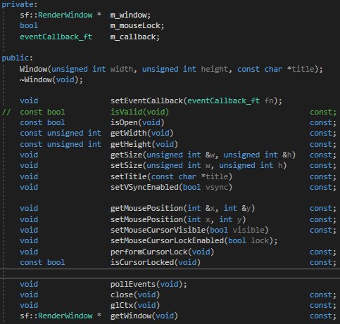
Task: Click the performCursorLock function name
Action: 149,252
